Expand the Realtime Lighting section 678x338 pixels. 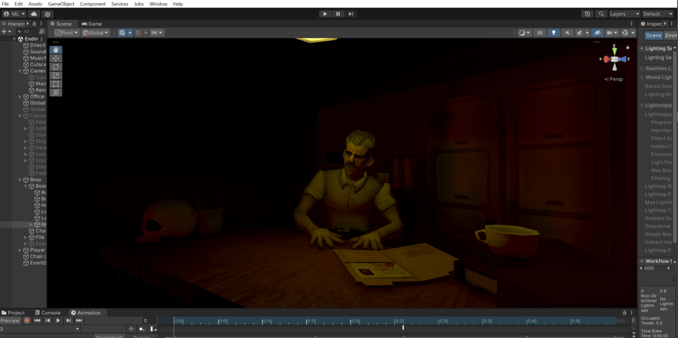[642, 68]
